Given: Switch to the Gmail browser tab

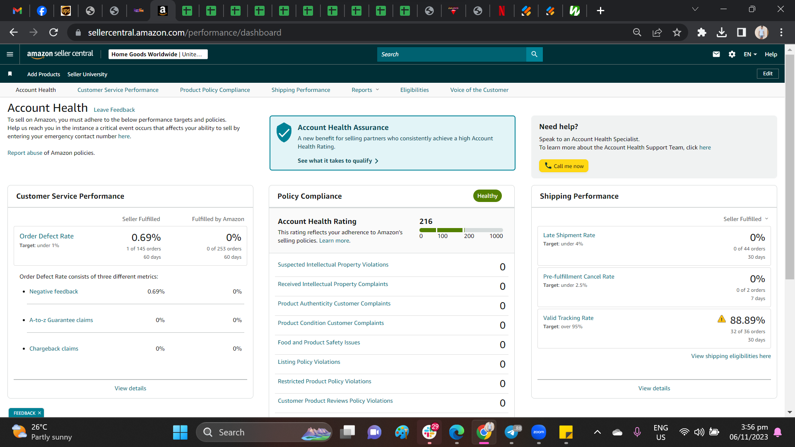Looking at the screenshot, I should point(17,11).
